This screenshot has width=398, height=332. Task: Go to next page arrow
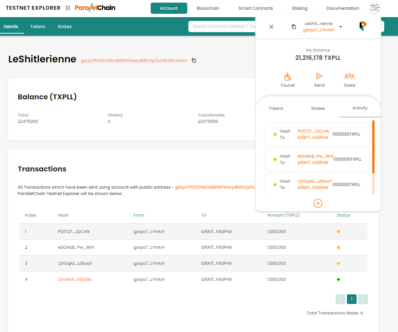click(x=363, y=299)
